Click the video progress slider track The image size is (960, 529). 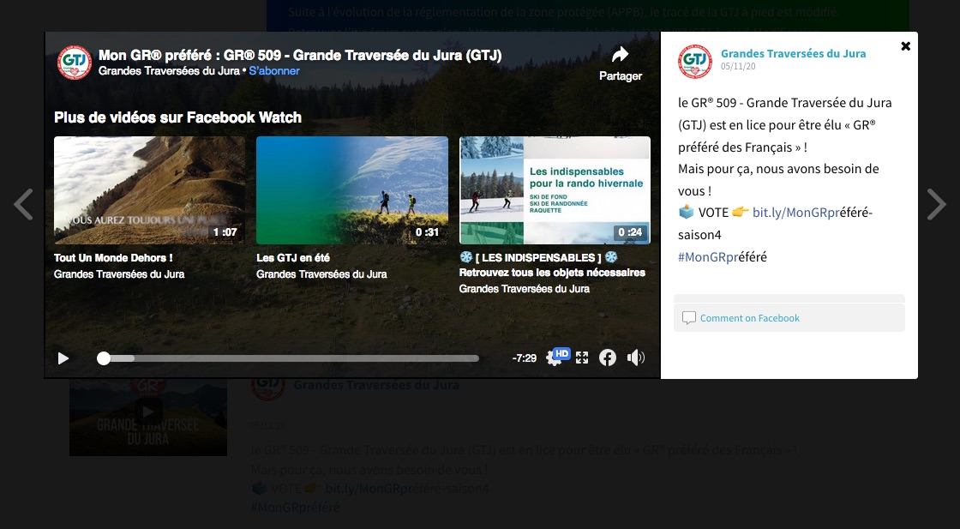pyautogui.click(x=288, y=358)
